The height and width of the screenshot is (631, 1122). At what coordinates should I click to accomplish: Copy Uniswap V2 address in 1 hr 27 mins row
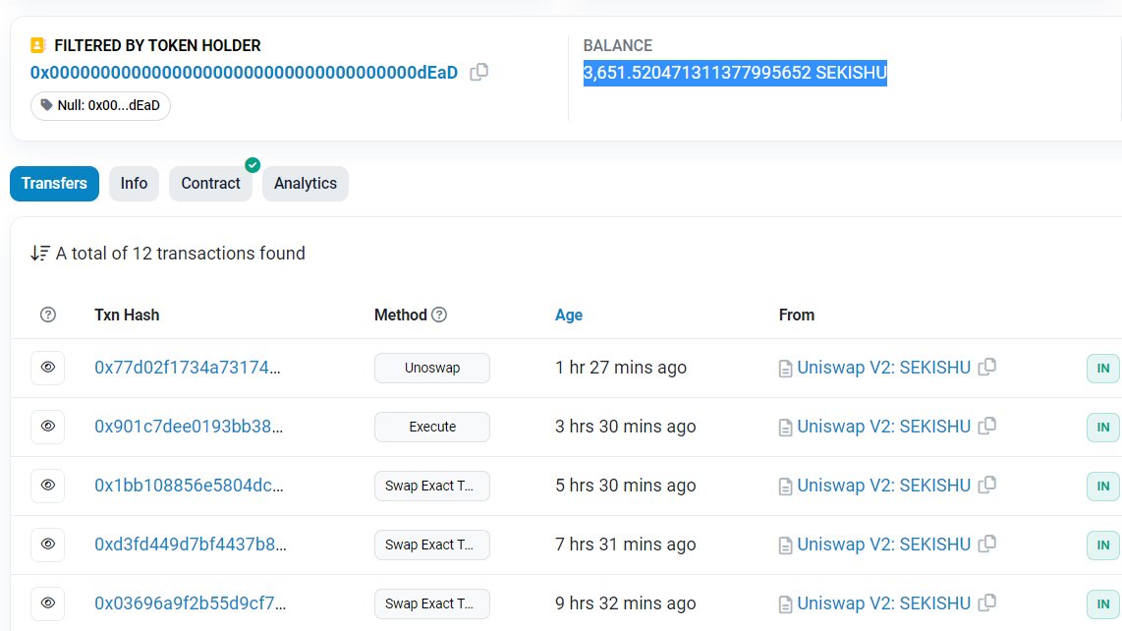(x=986, y=367)
